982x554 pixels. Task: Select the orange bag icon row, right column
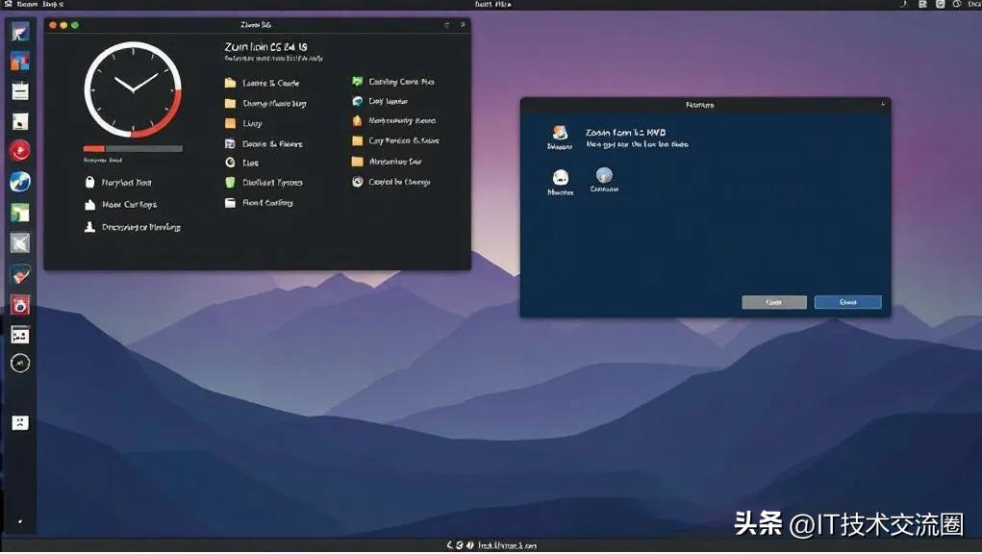pyautogui.click(x=394, y=120)
